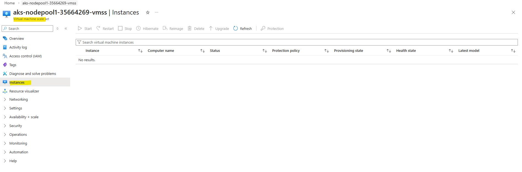The height and width of the screenshot is (172, 522).
Task: Favorite the page with the star icon
Action: (148, 12)
